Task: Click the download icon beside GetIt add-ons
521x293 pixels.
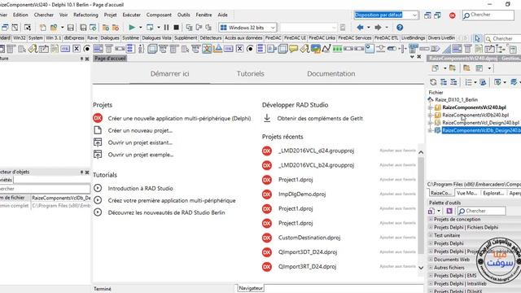Action: click(267, 118)
